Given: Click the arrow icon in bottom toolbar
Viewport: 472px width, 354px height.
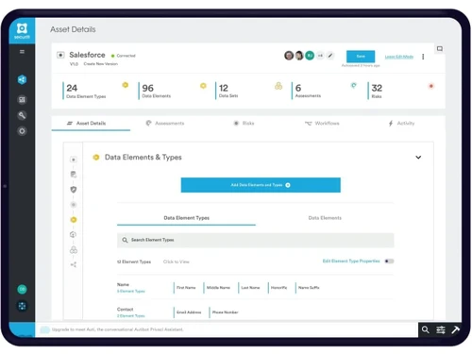Looking at the screenshot, I should click(456, 329).
